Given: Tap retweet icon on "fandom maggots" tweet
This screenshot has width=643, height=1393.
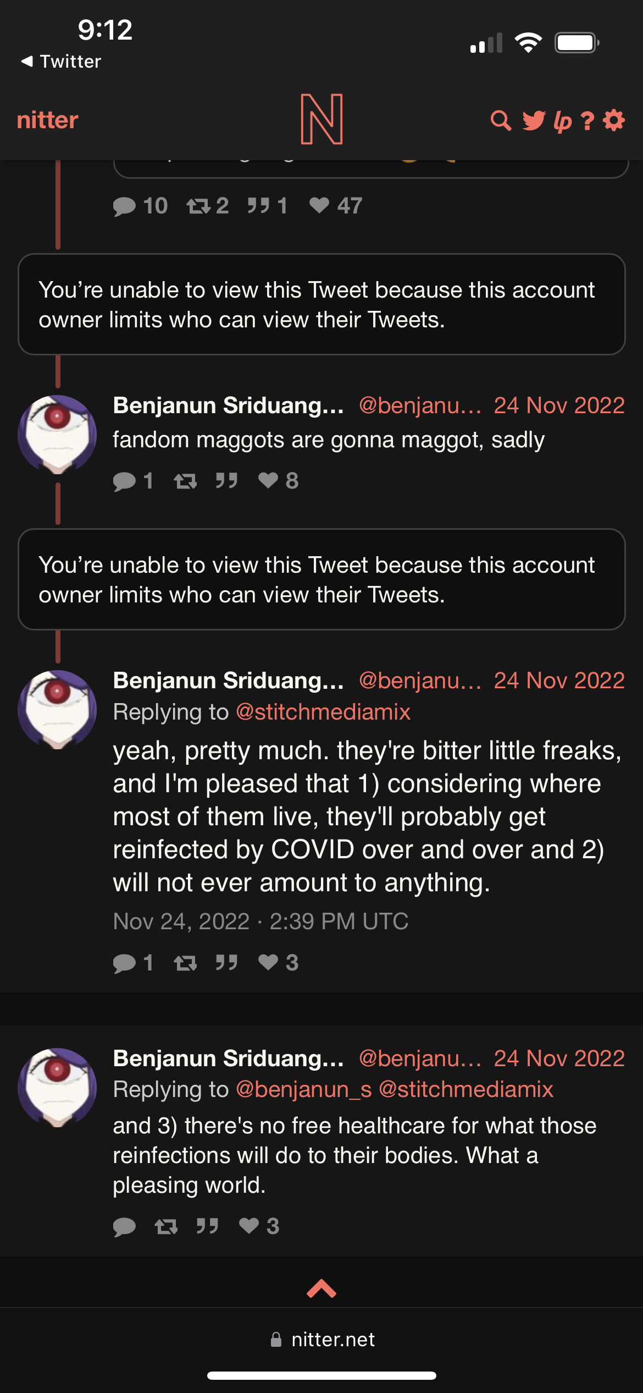Looking at the screenshot, I should pos(185,481).
